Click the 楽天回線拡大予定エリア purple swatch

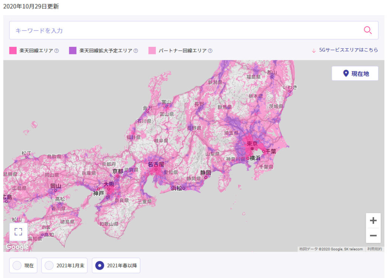[73, 51]
